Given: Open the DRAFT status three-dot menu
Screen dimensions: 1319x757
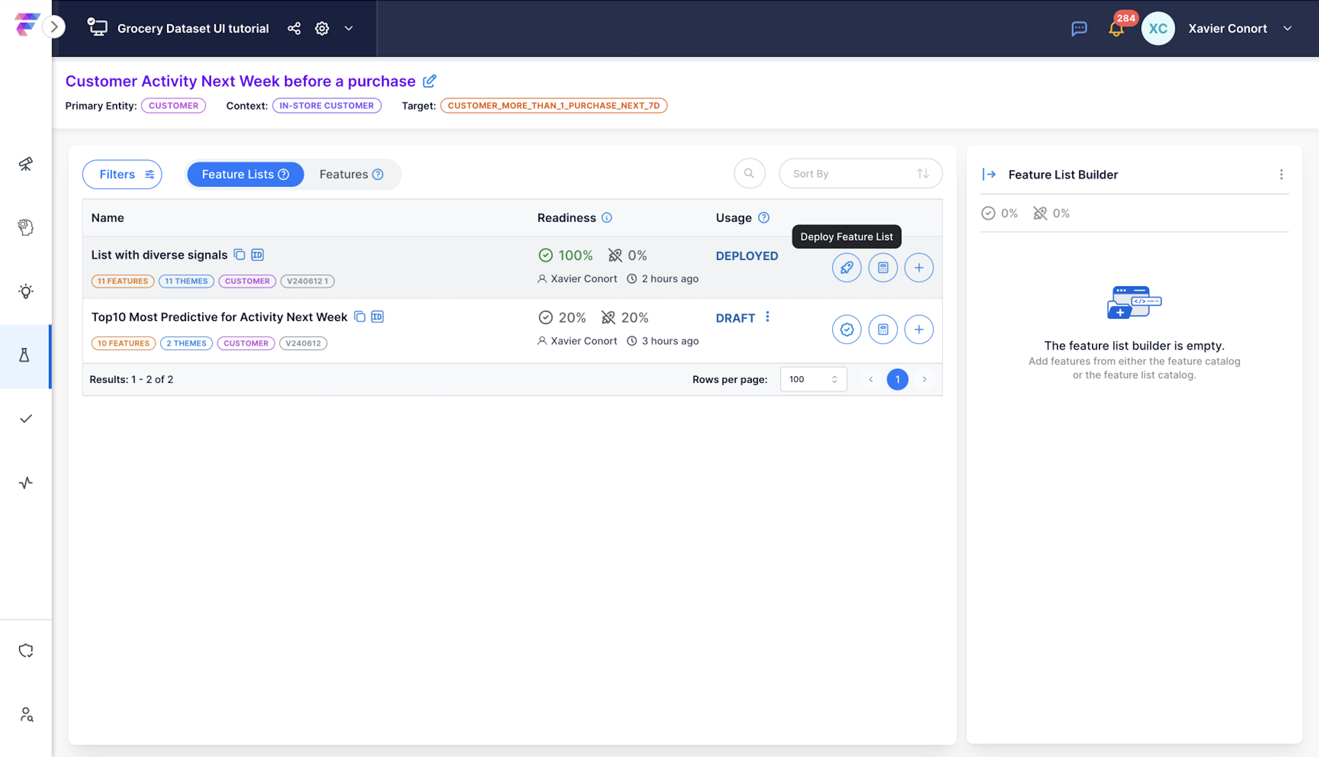Looking at the screenshot, I should click(768, 317).
